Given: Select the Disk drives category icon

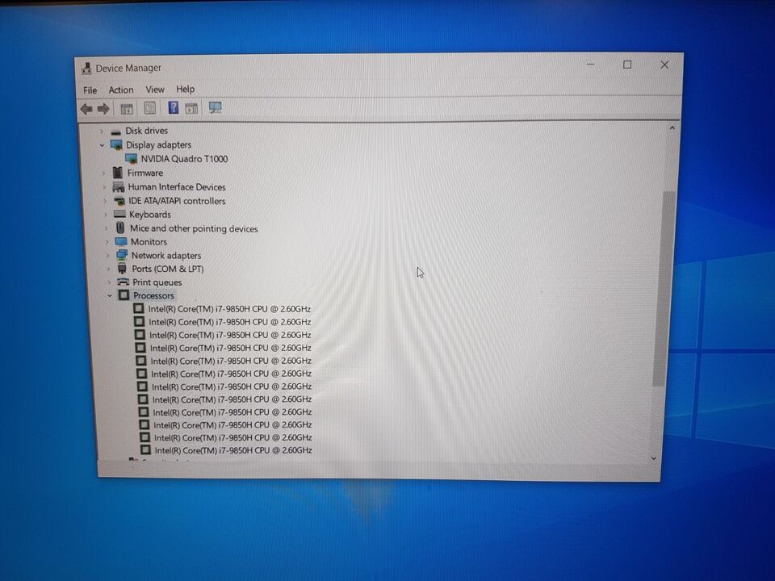Looking at the screenshot, I should [x=116, y=132].
